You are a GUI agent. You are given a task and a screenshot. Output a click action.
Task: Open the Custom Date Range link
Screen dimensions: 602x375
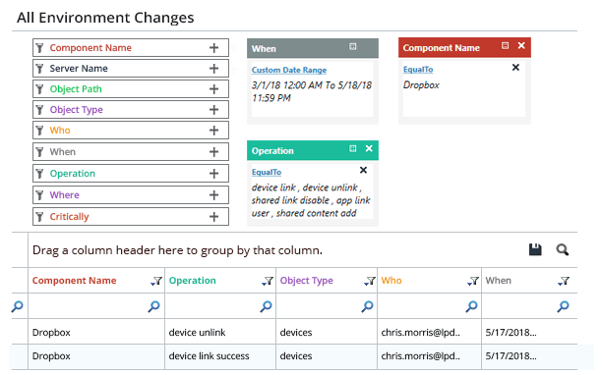[x=289, y=70]
